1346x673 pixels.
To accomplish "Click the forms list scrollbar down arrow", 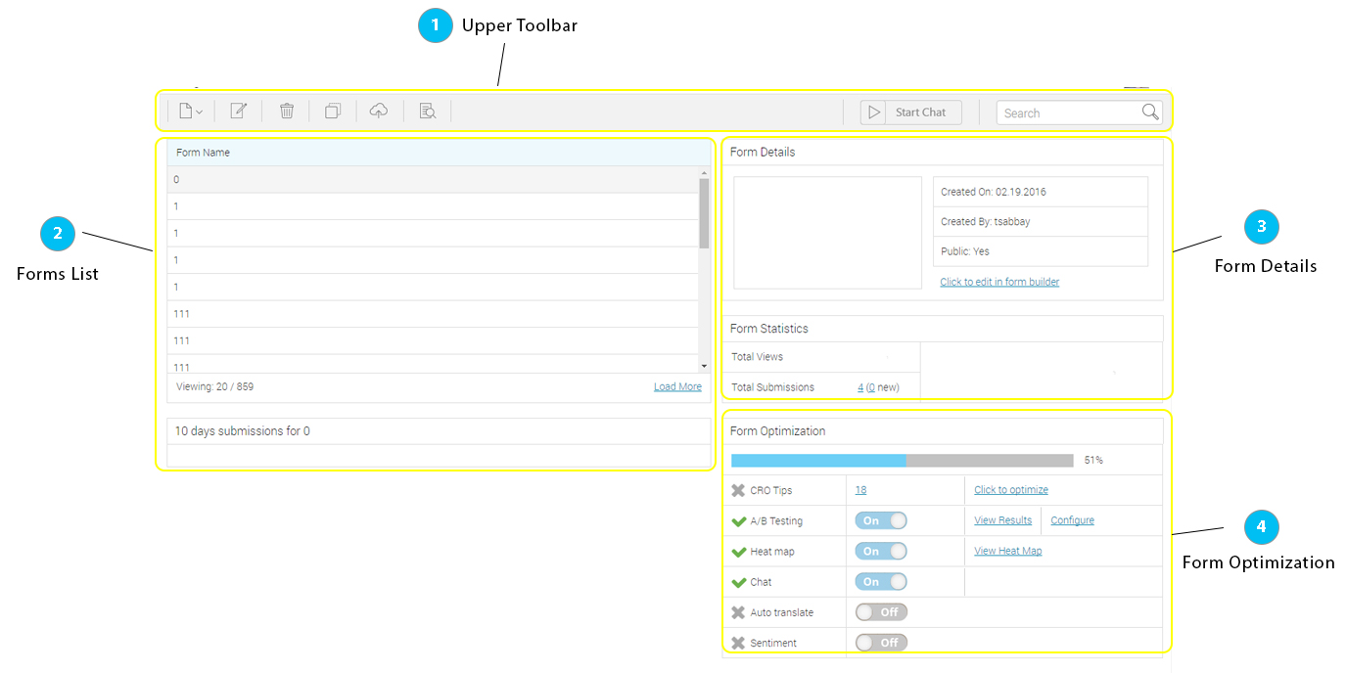I will coord(704,366).
